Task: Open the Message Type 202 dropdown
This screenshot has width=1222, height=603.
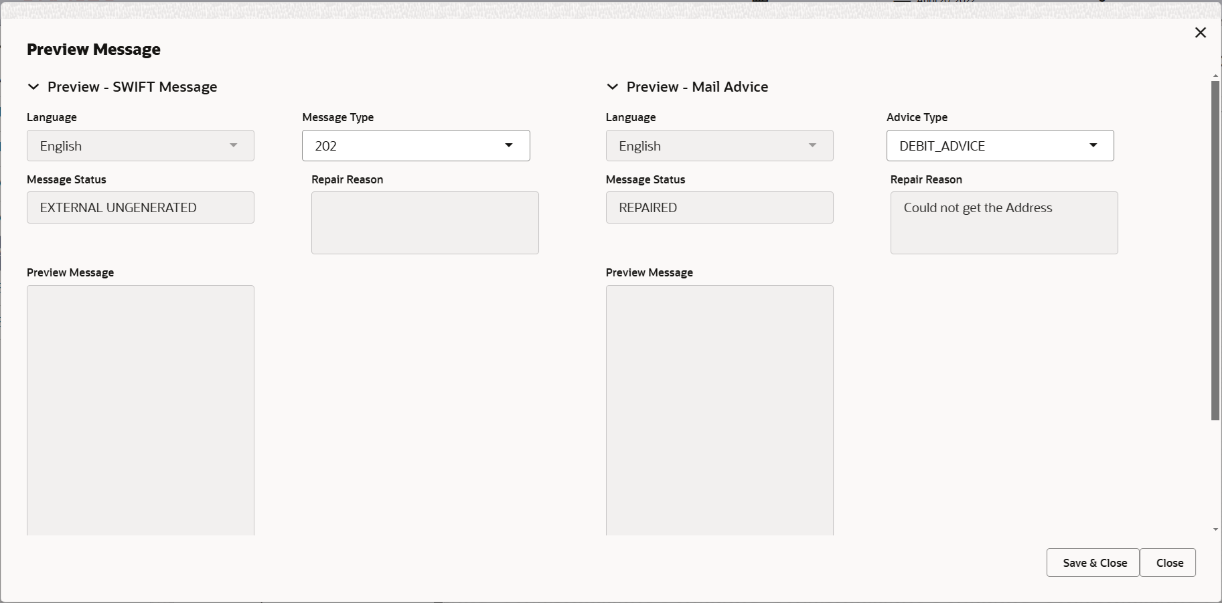Action: click(416, 145)
